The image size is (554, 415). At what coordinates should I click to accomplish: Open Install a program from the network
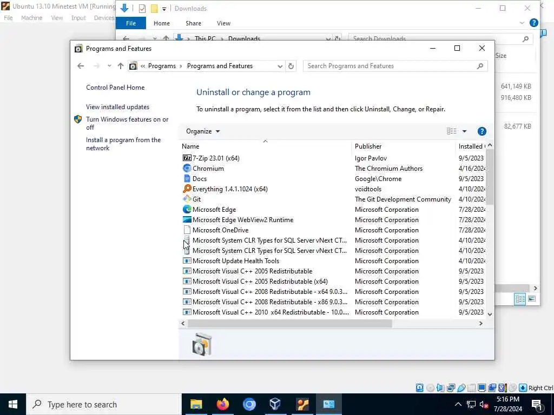point(123,144)
